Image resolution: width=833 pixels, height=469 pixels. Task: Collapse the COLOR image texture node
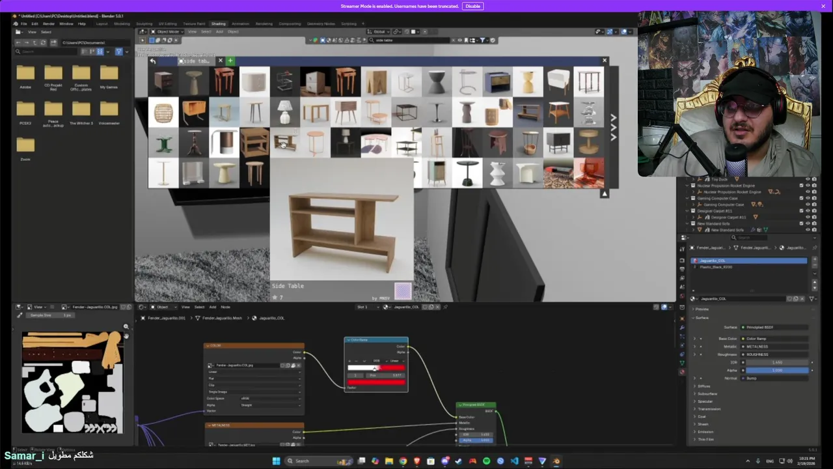point(209,346)
